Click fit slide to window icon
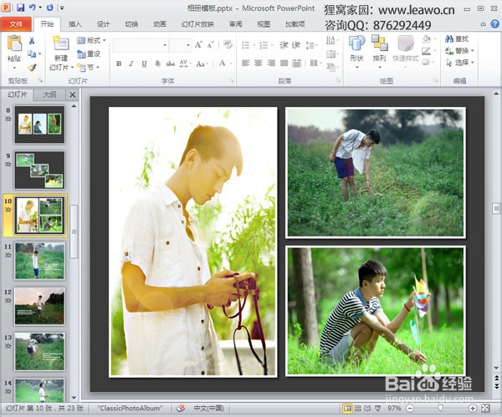This screenshot has width=502, height=417. click(485, 408)
